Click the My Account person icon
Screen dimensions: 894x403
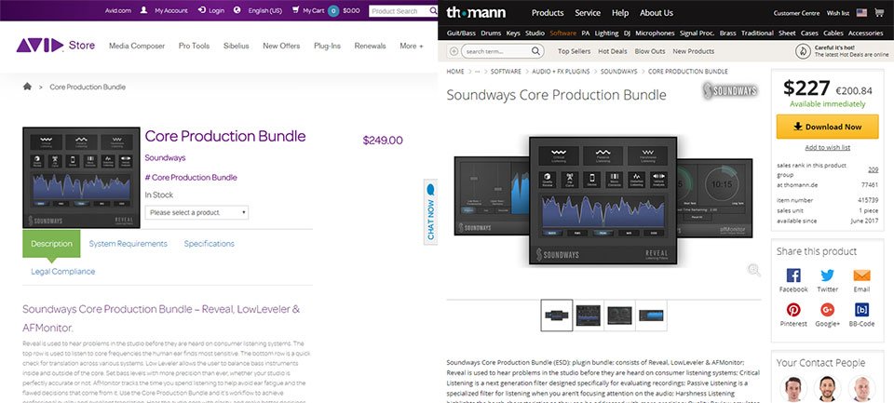tap(143, 10)
